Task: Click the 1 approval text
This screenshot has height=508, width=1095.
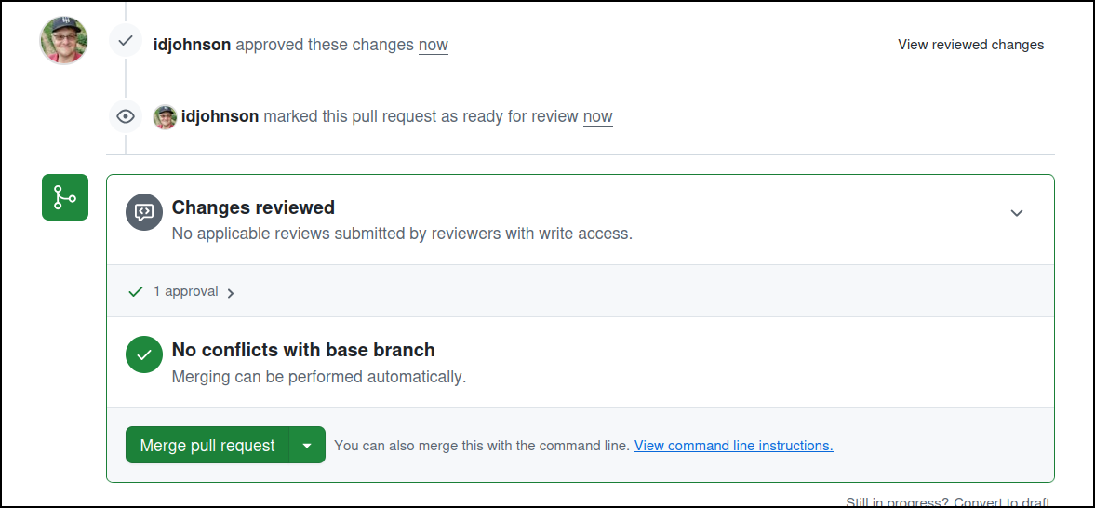Action: coord(186,291)
